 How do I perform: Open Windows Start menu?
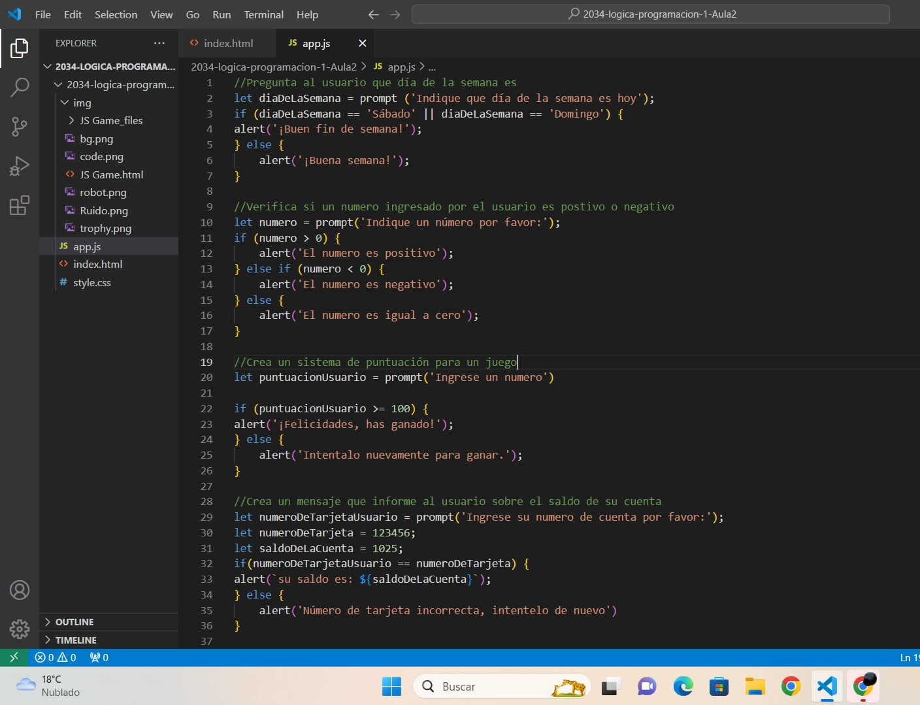pyautogui.click(x=391, y=686)
